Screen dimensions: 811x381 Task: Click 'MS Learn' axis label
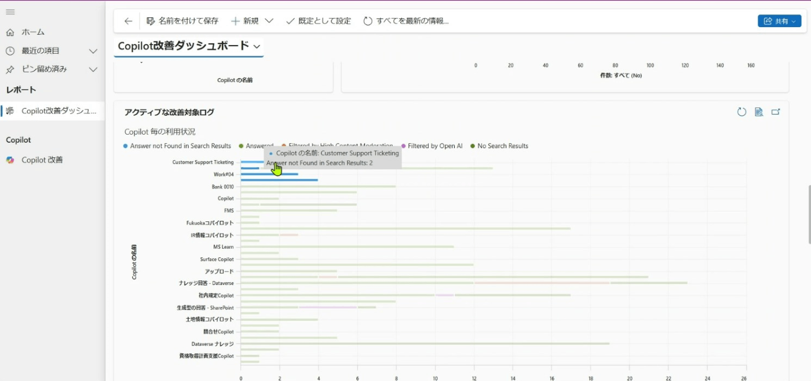tap(224, 247)
